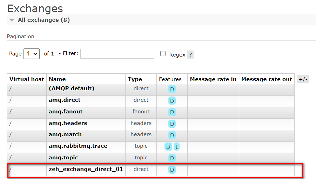316x179 pixels.
Task: Focus the Filter text field
Action: point(117,54)
